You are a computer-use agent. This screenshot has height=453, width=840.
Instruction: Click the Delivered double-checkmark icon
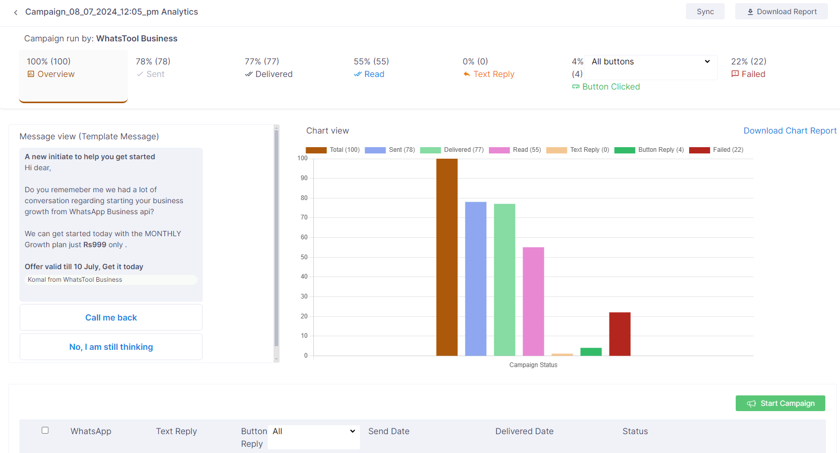[x=249, y=74]
